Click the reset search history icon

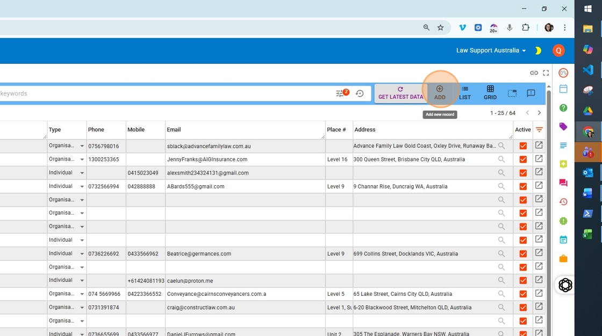[x=360, y=93]
